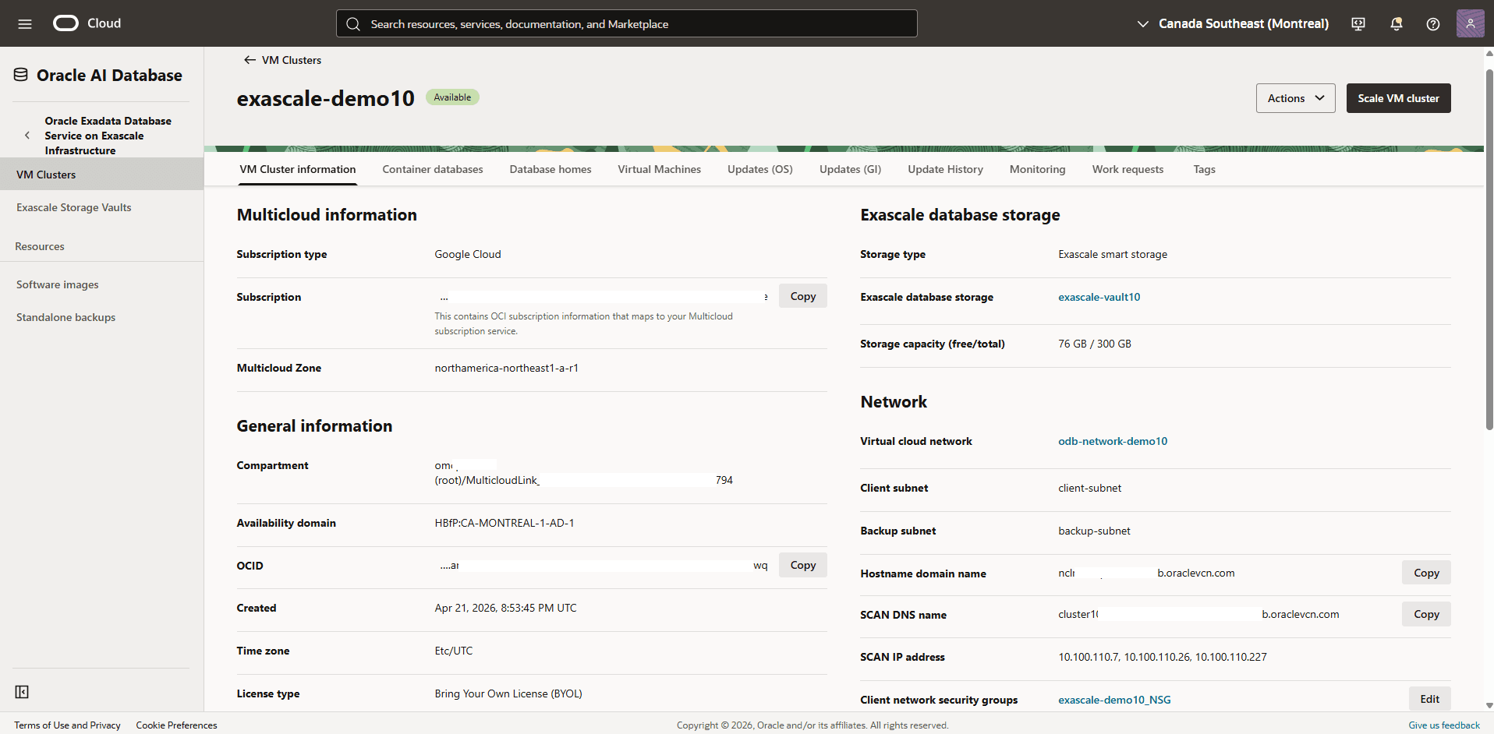Click Give us feedback link

pyautogui.click(x=1443, y=725)
